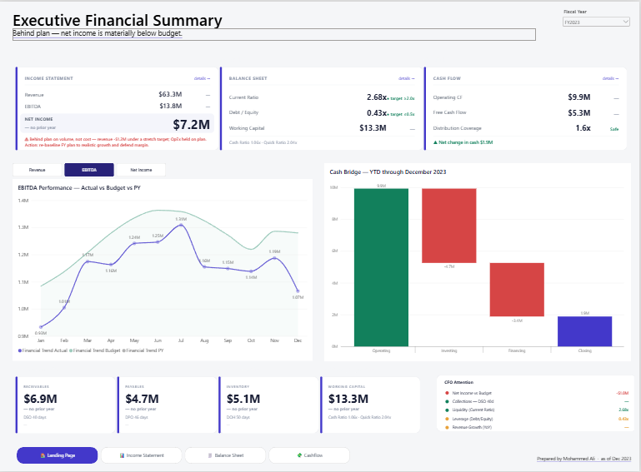The image size is (641, 472).
Task: Click the red warning triangle icon
Action: [x=27, y=139]
